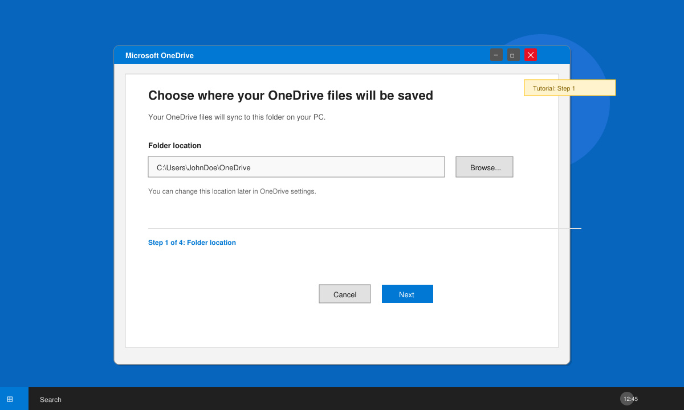Open the taskbar clock showing 12:45

point(630,399)
